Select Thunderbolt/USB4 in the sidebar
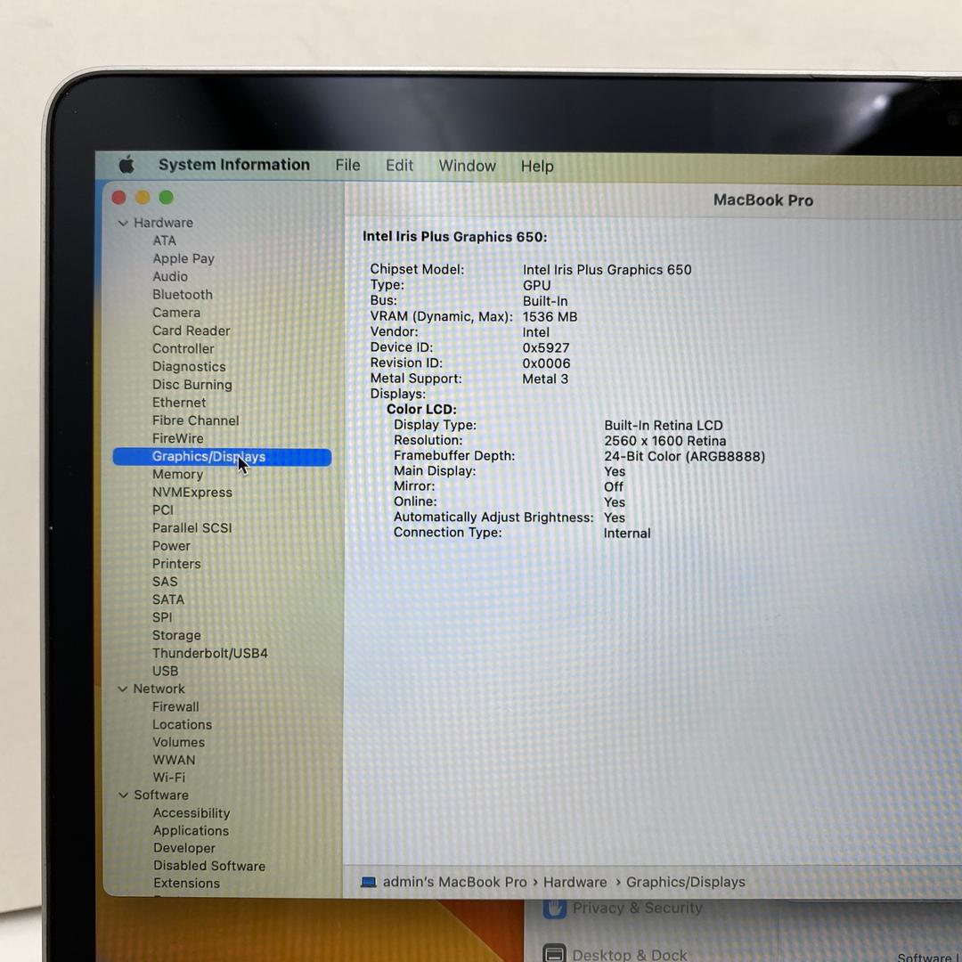962x962 pixels. tap(209, 653)
